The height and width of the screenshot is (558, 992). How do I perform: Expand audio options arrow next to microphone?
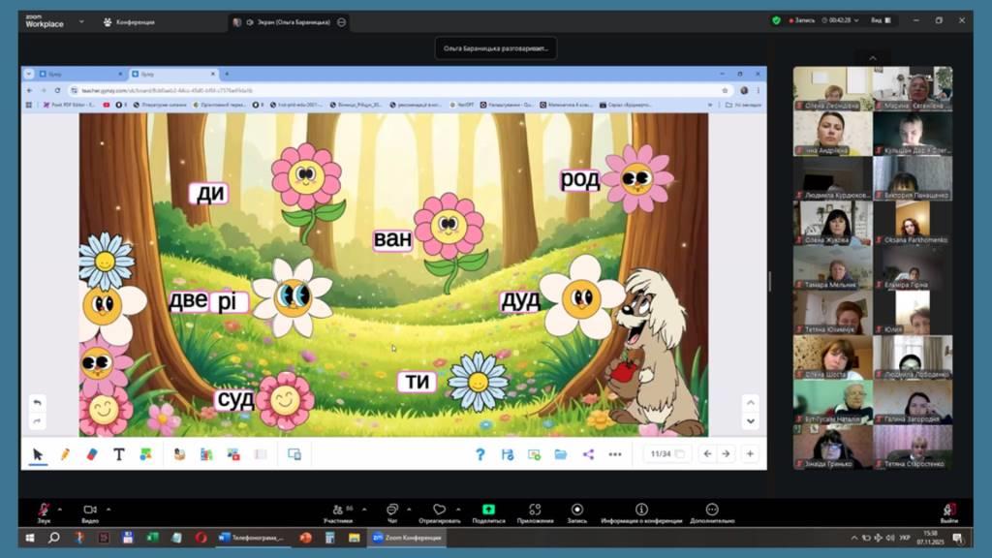[x=60, y=509]
